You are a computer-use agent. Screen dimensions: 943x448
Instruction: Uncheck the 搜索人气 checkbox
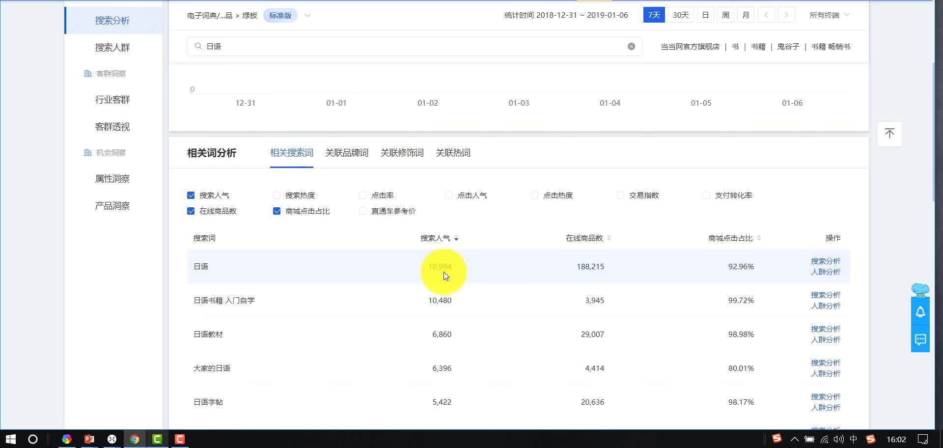pos(191,196)
